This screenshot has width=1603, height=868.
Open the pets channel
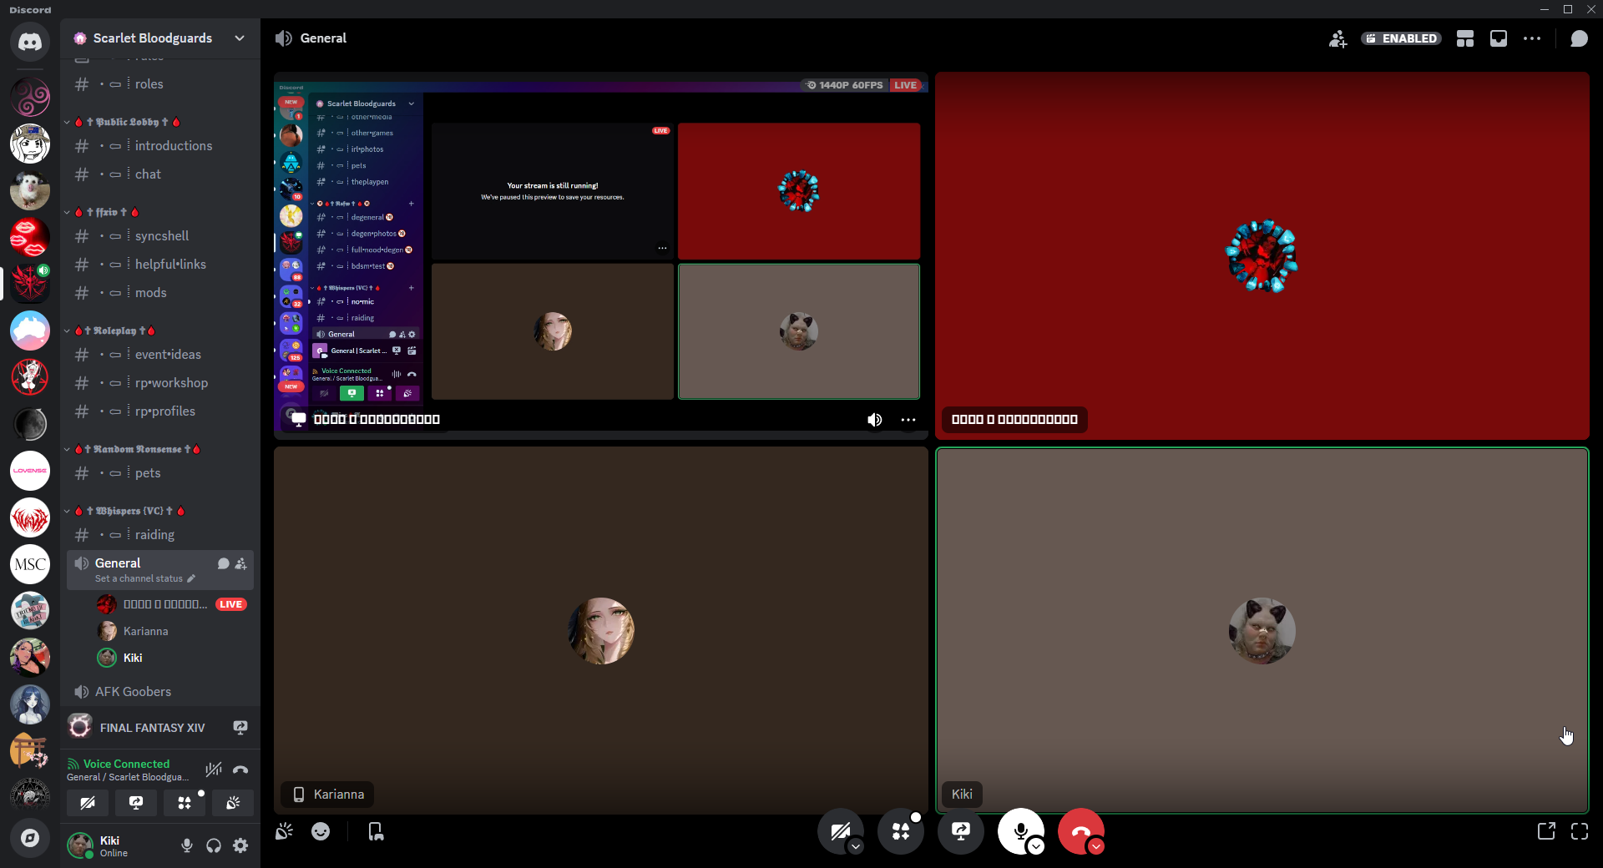tap(160, 473)
